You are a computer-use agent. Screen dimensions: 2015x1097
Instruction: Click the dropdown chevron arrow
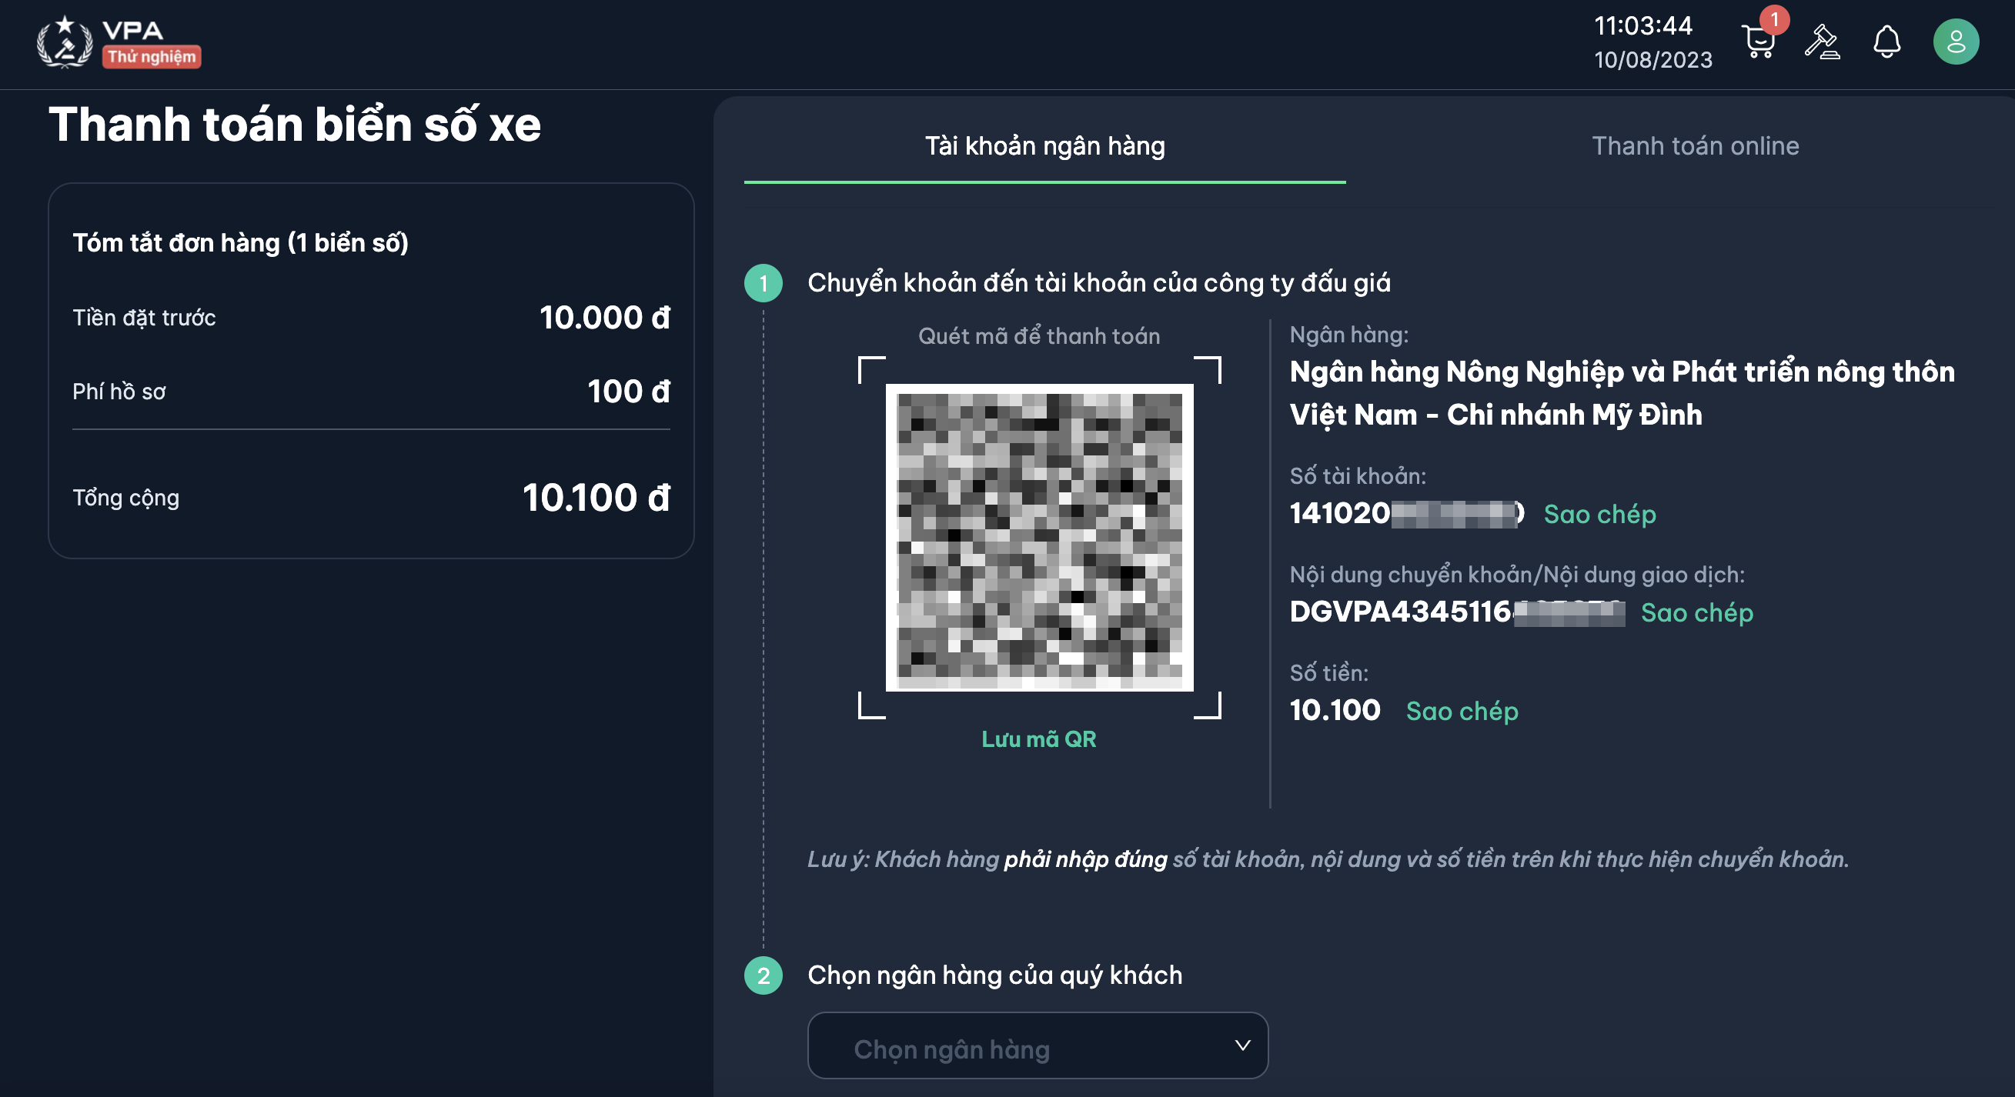coord(1242,1045)
